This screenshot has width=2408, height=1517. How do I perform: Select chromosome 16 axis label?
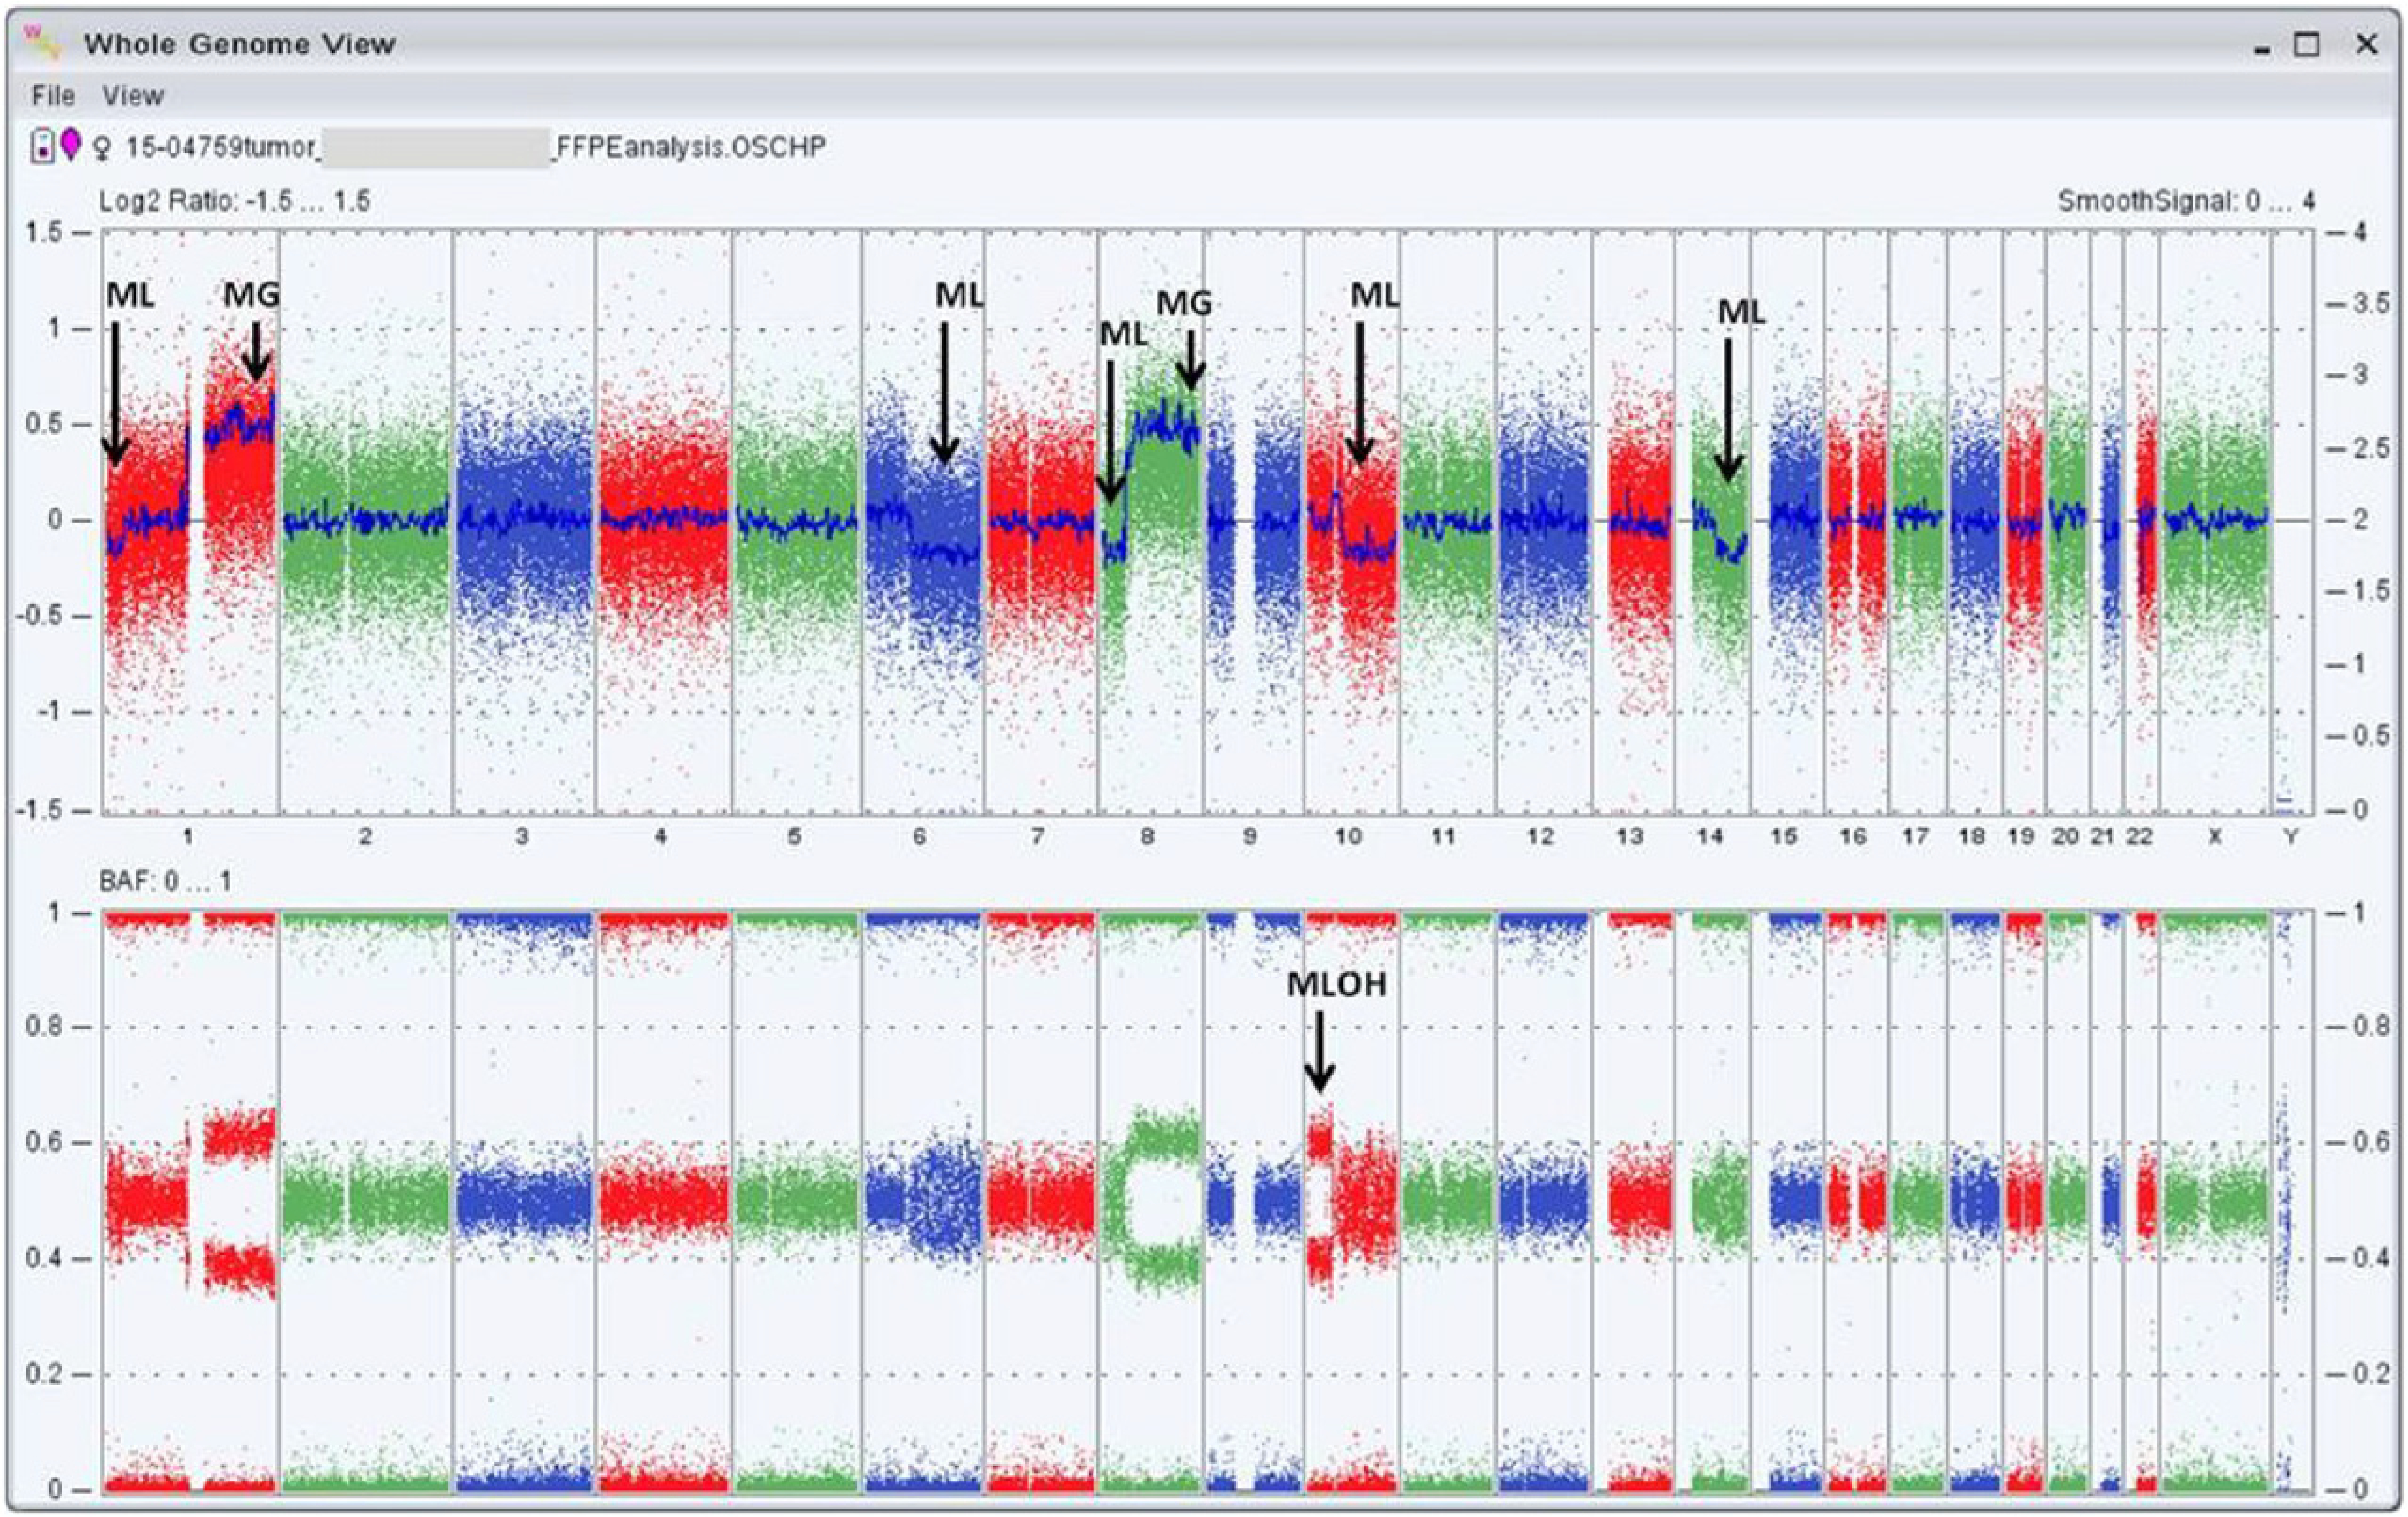click(x=1853, y=837)
